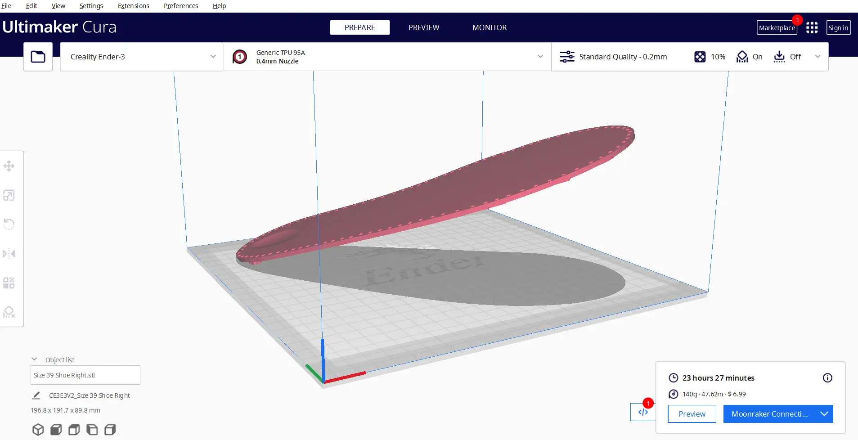
Task: Open the Extensions menu
Action: [x=134, y=6]
